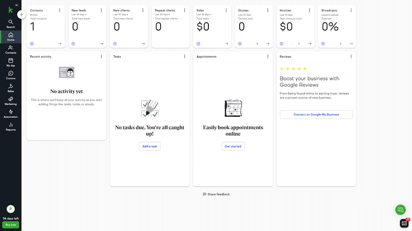The height and width of the screenshot is (231, 412).
Task: Open the My day calendar icon
Action: (10, 62)
